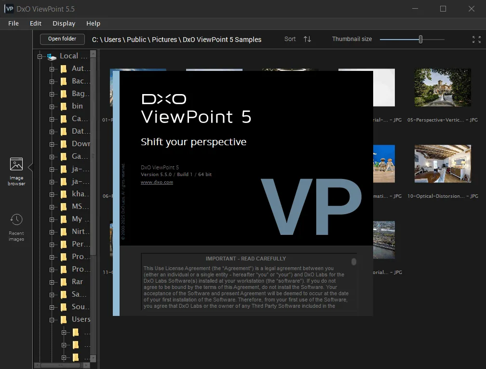Select the Users folder label

[81, 319]
